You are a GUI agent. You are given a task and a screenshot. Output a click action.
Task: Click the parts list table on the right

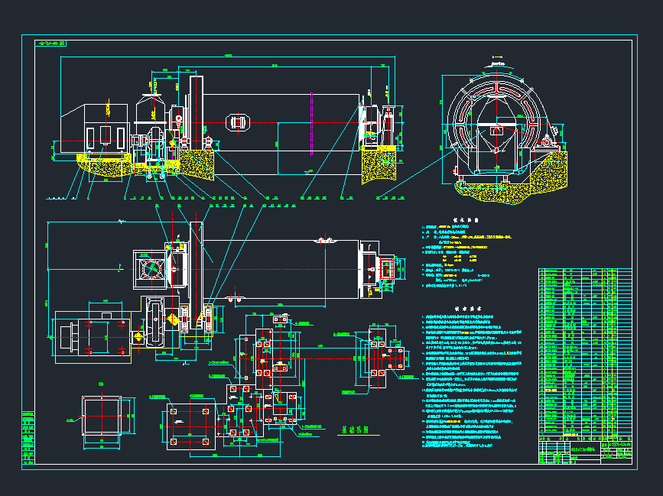(585, 352)
